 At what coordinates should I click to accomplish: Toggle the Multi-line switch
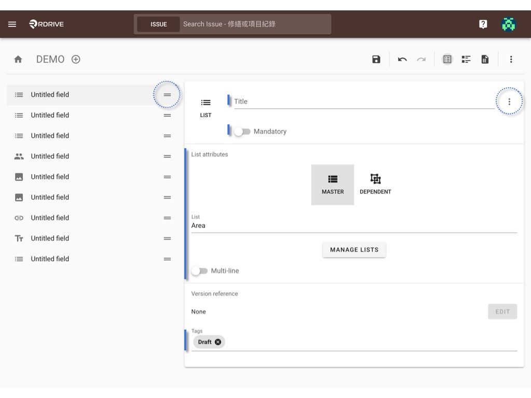[x=199, y=271]
